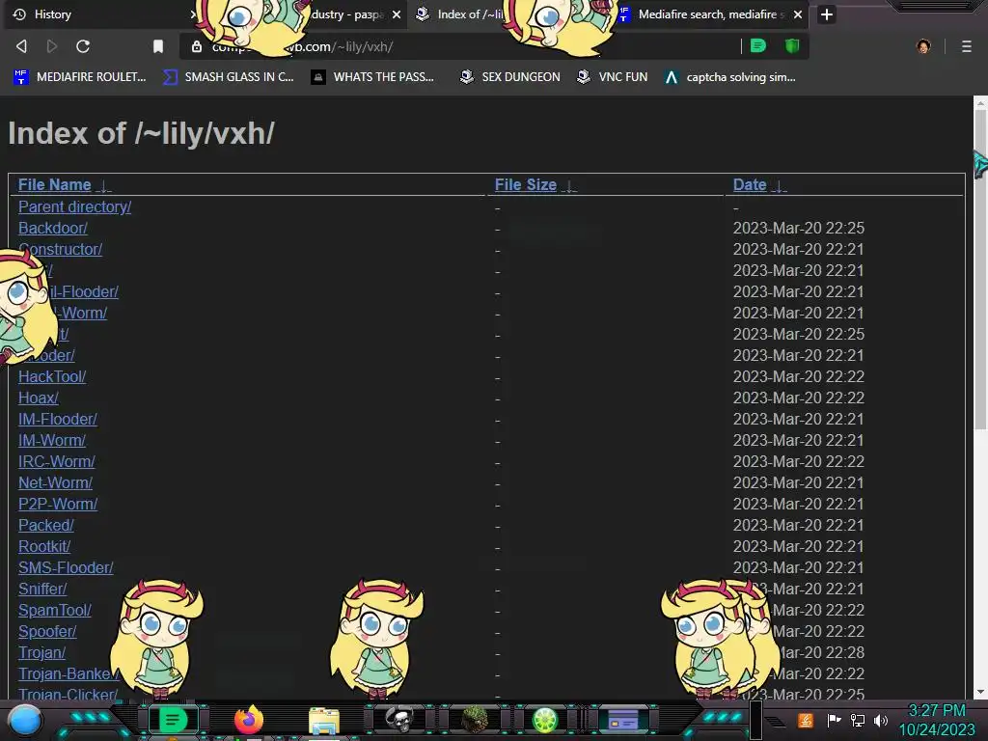
Task: Open the SMASH GLASS IN C... bookmark
Action: click(228, 77)
